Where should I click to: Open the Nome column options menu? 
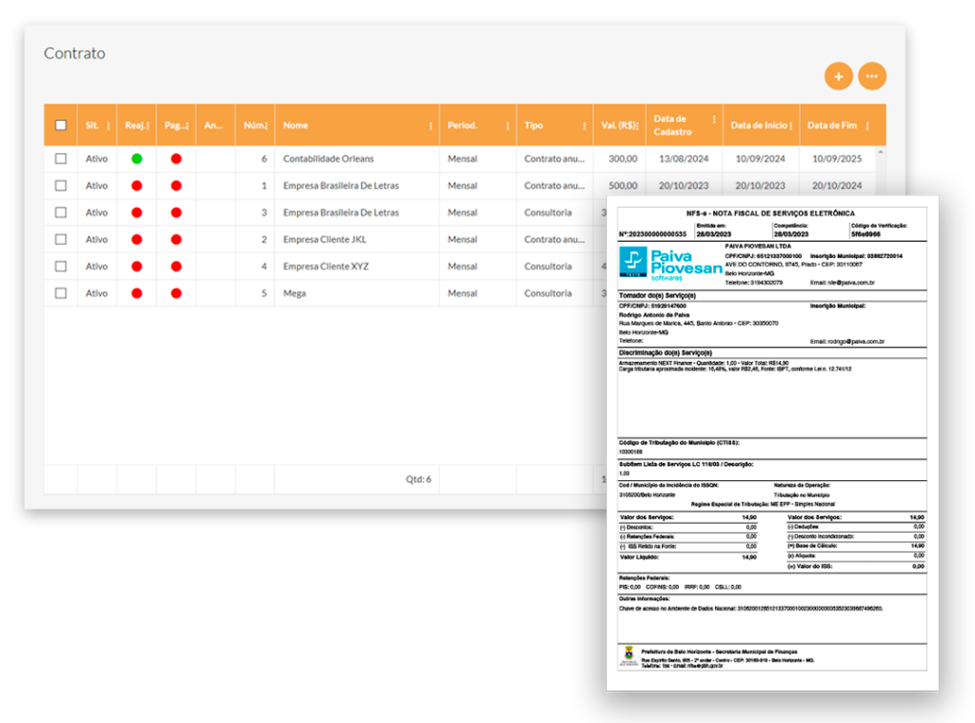click(x=431, y=126)
